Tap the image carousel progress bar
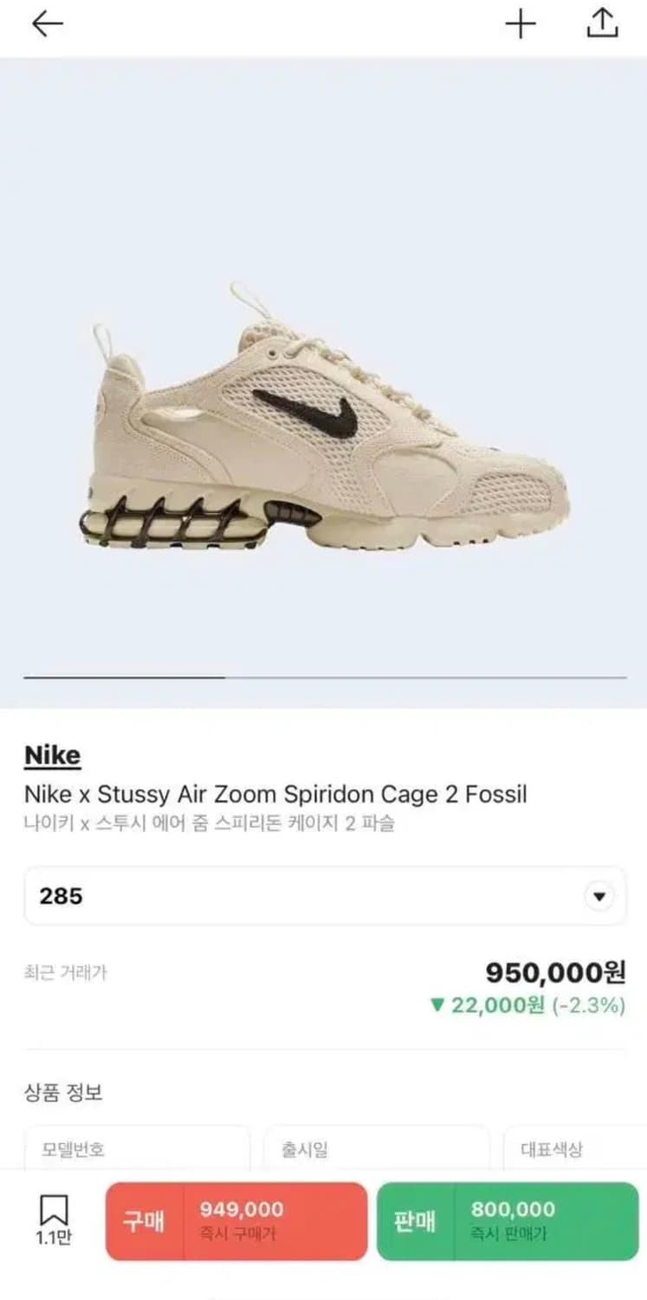The height and width of the screenshot is (1300, 647). (325, 677)
